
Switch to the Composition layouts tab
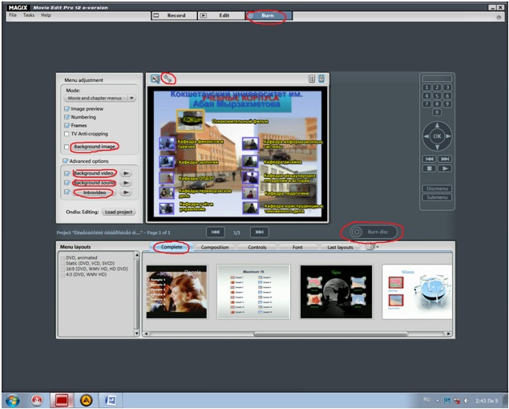tap(215, 248)
